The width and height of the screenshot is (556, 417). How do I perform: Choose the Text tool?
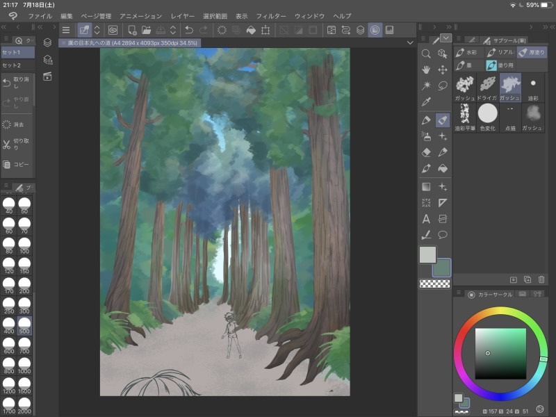coord(426,219)
